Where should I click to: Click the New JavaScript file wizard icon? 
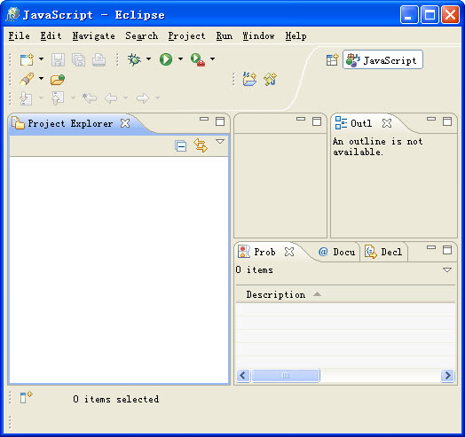[x=270, y=79]
